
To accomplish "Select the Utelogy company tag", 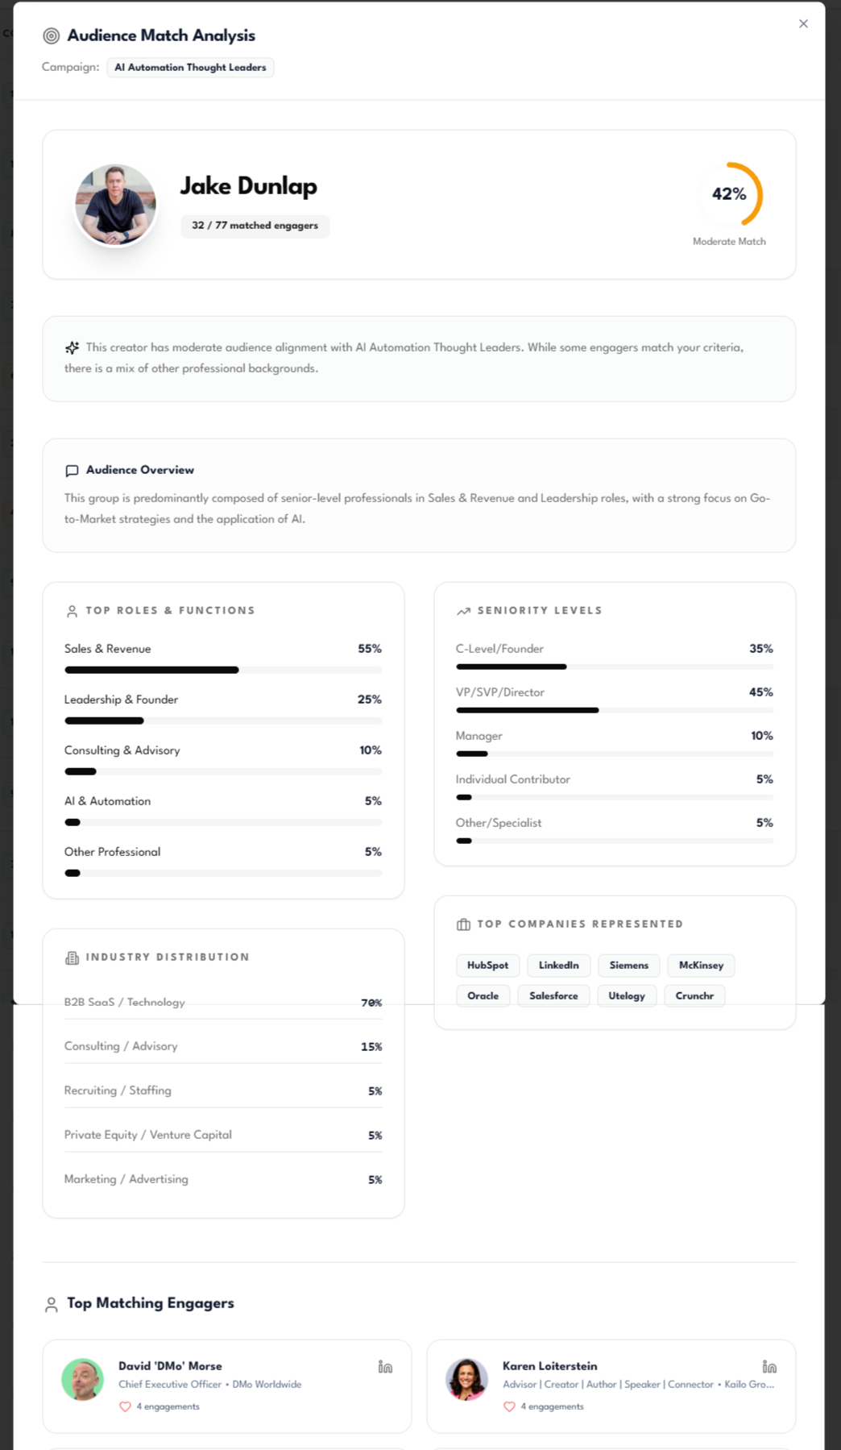I will point(627,995).
